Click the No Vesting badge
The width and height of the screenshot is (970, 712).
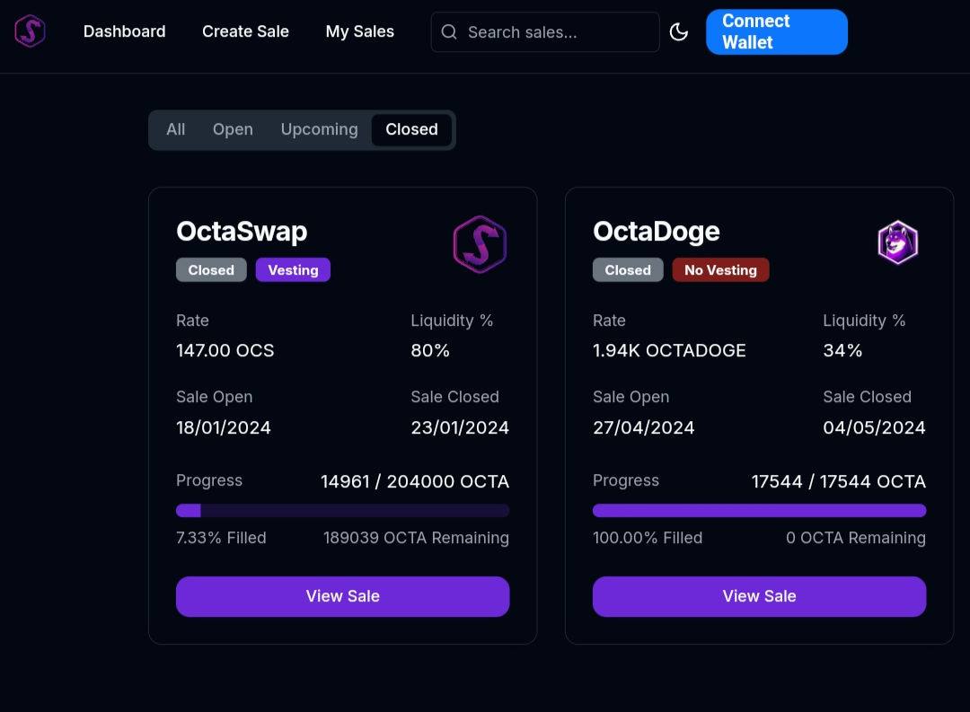point(720,270)
